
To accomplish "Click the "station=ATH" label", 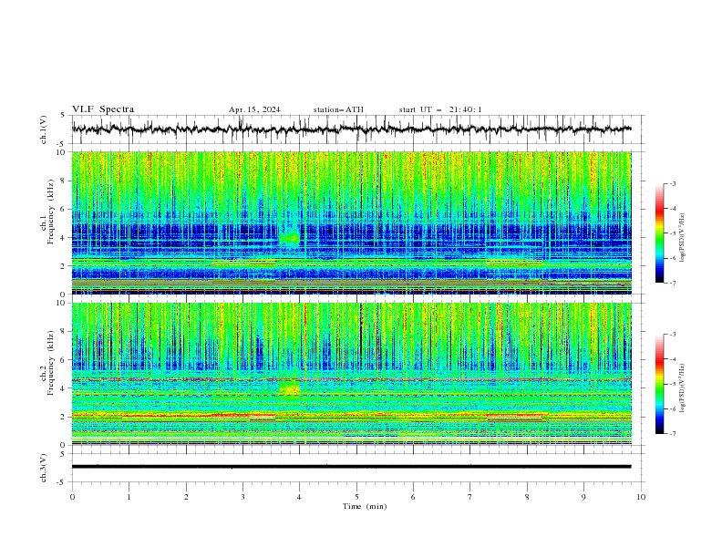I will [338, 109].
